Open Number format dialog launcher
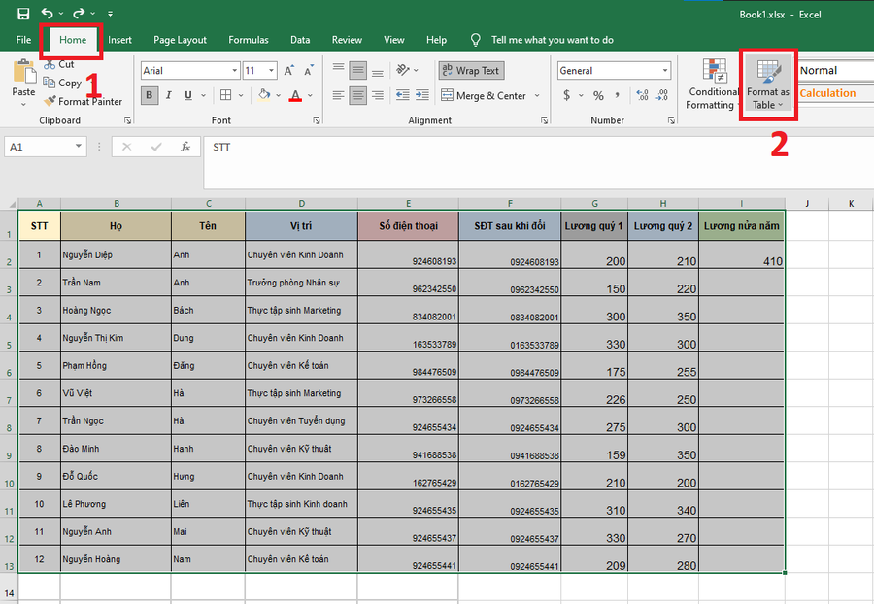This screenshot has height=604, width=874. click(671, 120)
